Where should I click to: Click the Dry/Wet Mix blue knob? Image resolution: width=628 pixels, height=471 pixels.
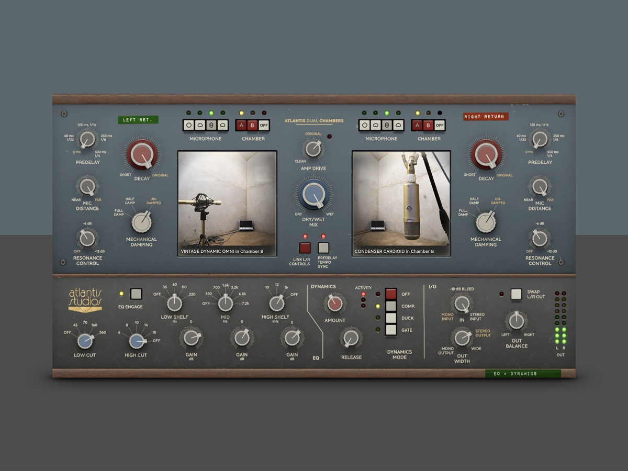[313, 193]
